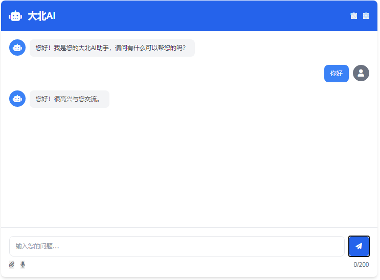The width and height of the screenshot is (380, 280).
Task: Start voice input with the microphone icon
Action: (23, 265)
